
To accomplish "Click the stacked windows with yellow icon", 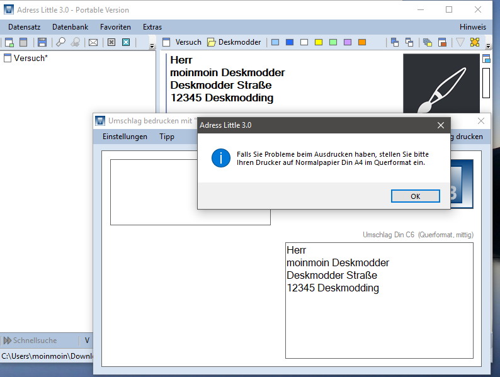I will coord(428,42).
